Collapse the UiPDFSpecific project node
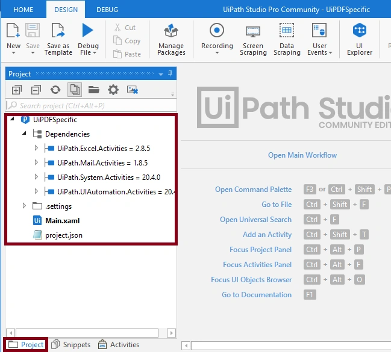 (12, 119)
